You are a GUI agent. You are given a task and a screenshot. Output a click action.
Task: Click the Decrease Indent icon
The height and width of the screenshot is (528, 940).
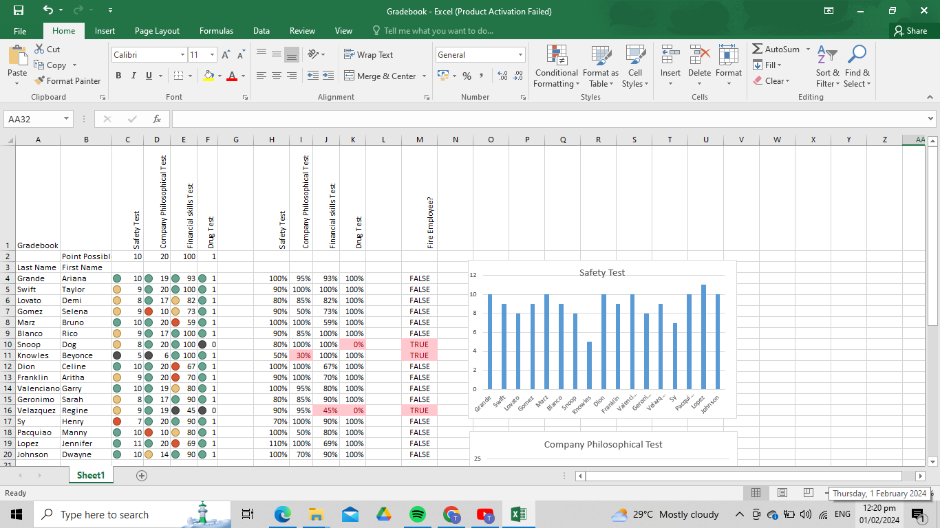(x=313, y=76)
